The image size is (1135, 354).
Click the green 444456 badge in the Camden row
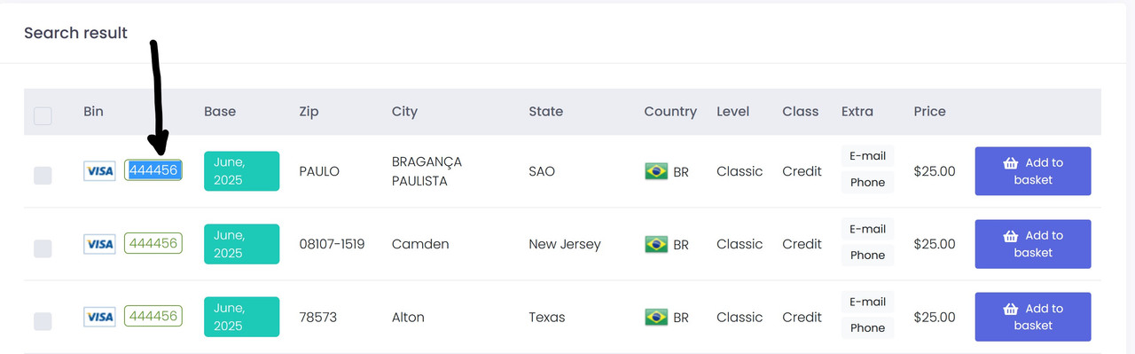(x=153, y=243)
